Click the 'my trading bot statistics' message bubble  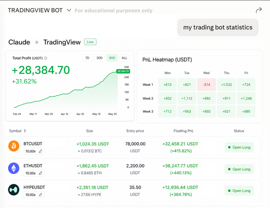pyautogui.click(x=218, y=27)
